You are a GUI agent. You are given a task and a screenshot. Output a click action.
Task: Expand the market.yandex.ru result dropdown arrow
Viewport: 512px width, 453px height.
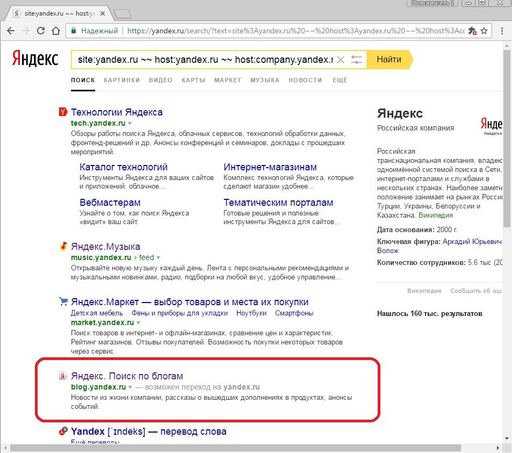(139, 323)
